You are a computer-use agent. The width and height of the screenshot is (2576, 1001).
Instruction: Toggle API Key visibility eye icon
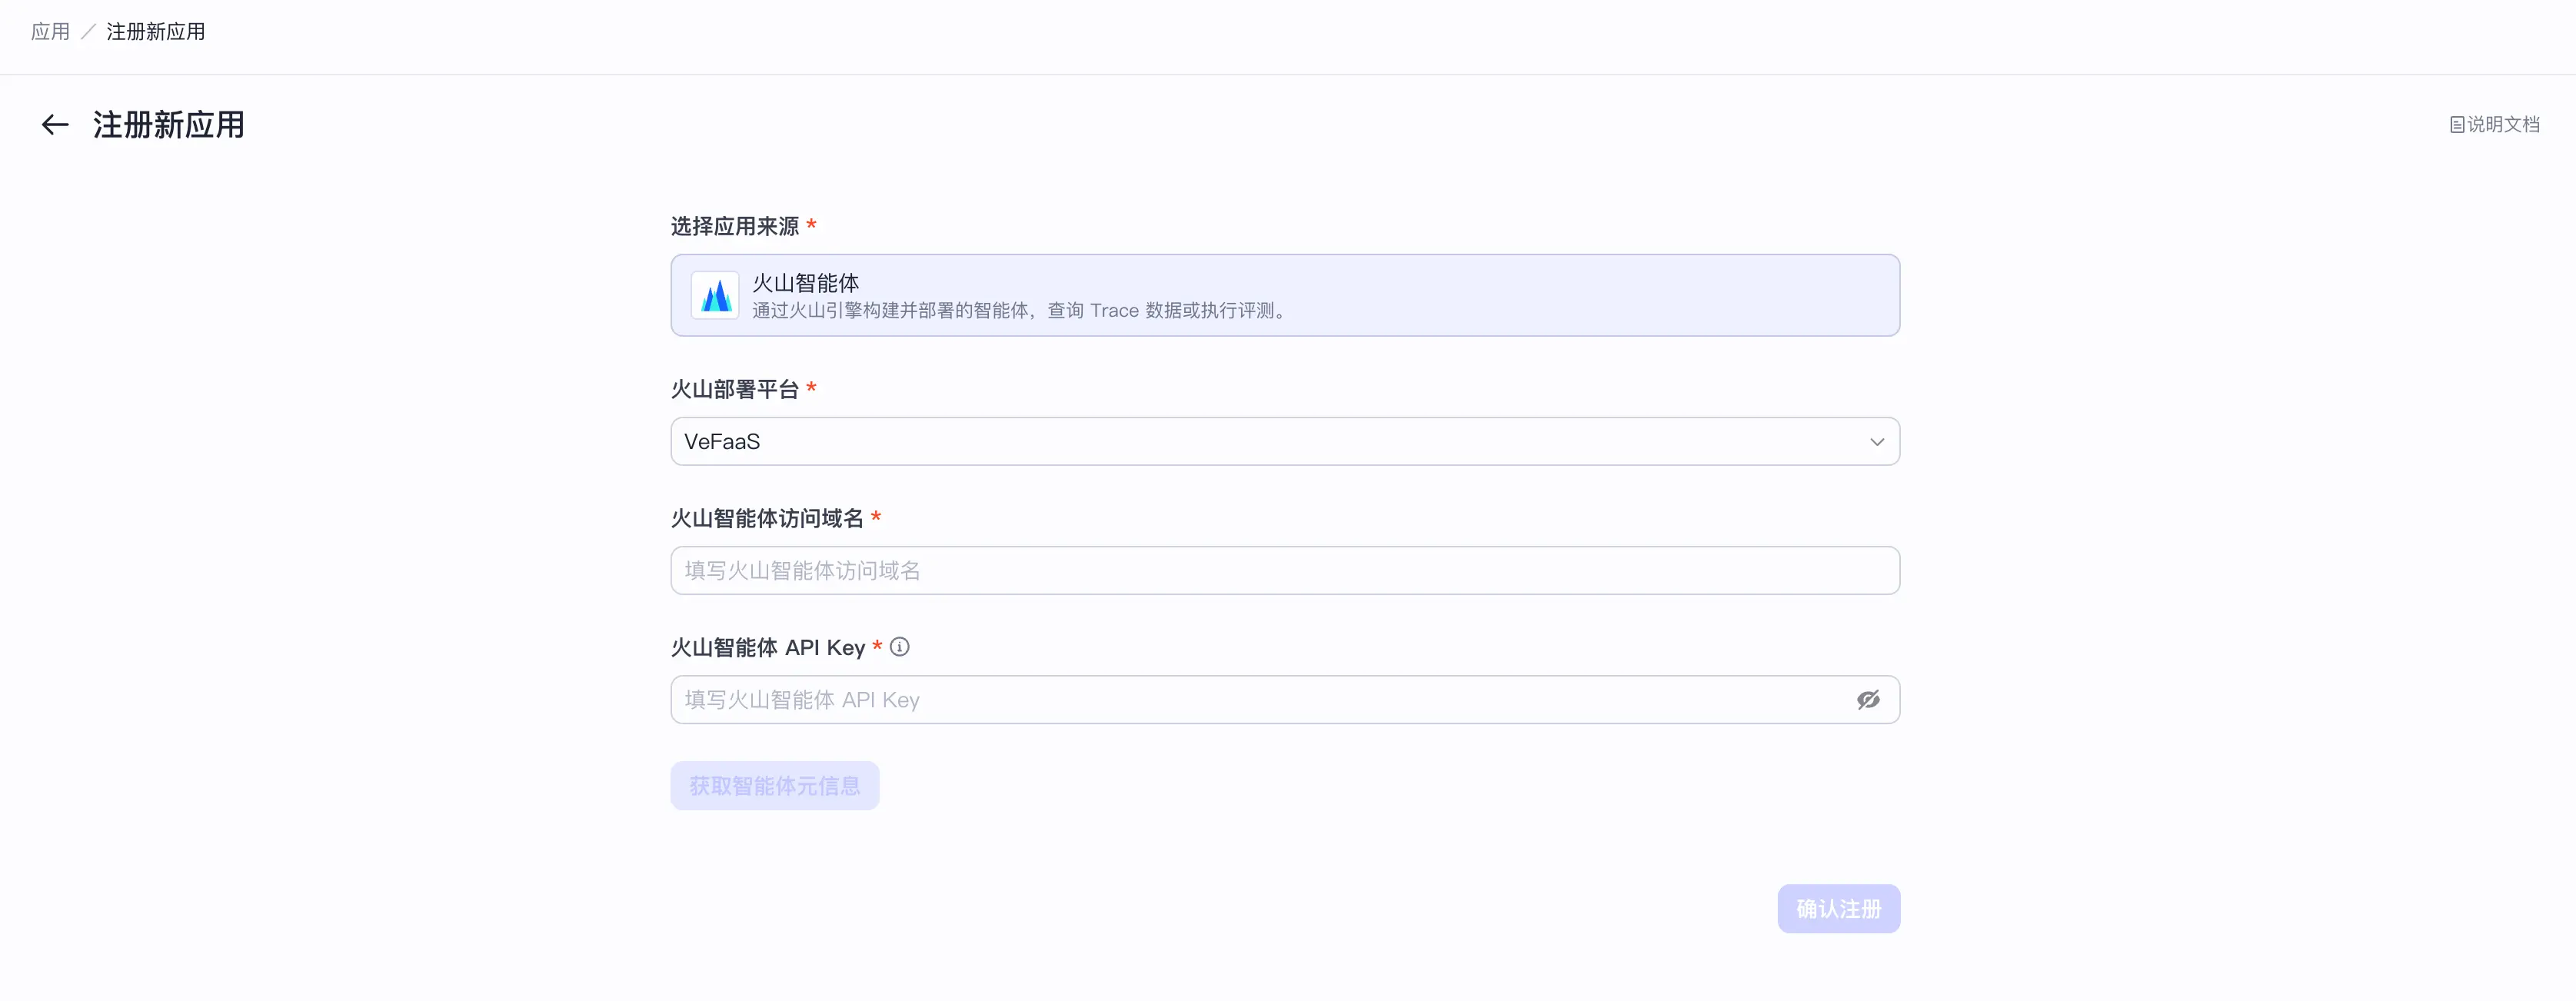(x=1868, y=700)
